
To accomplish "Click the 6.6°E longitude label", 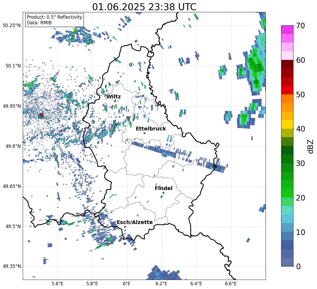I will (x=231, y=284).
